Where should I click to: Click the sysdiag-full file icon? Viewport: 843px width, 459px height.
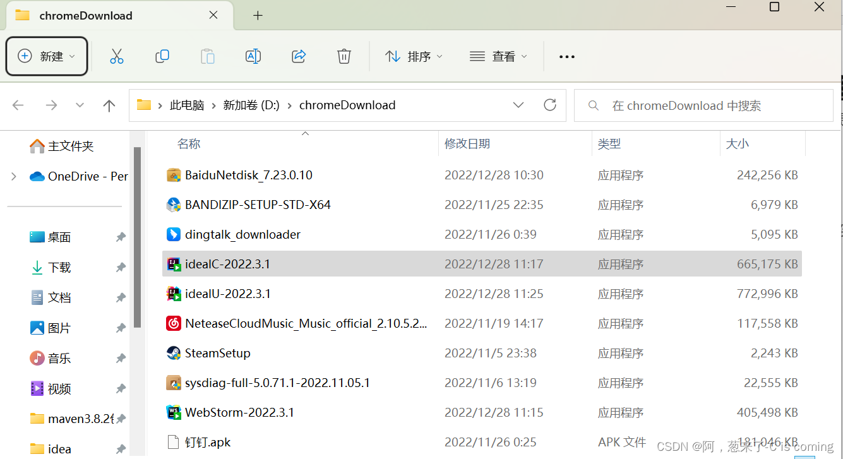pos(174,383)
